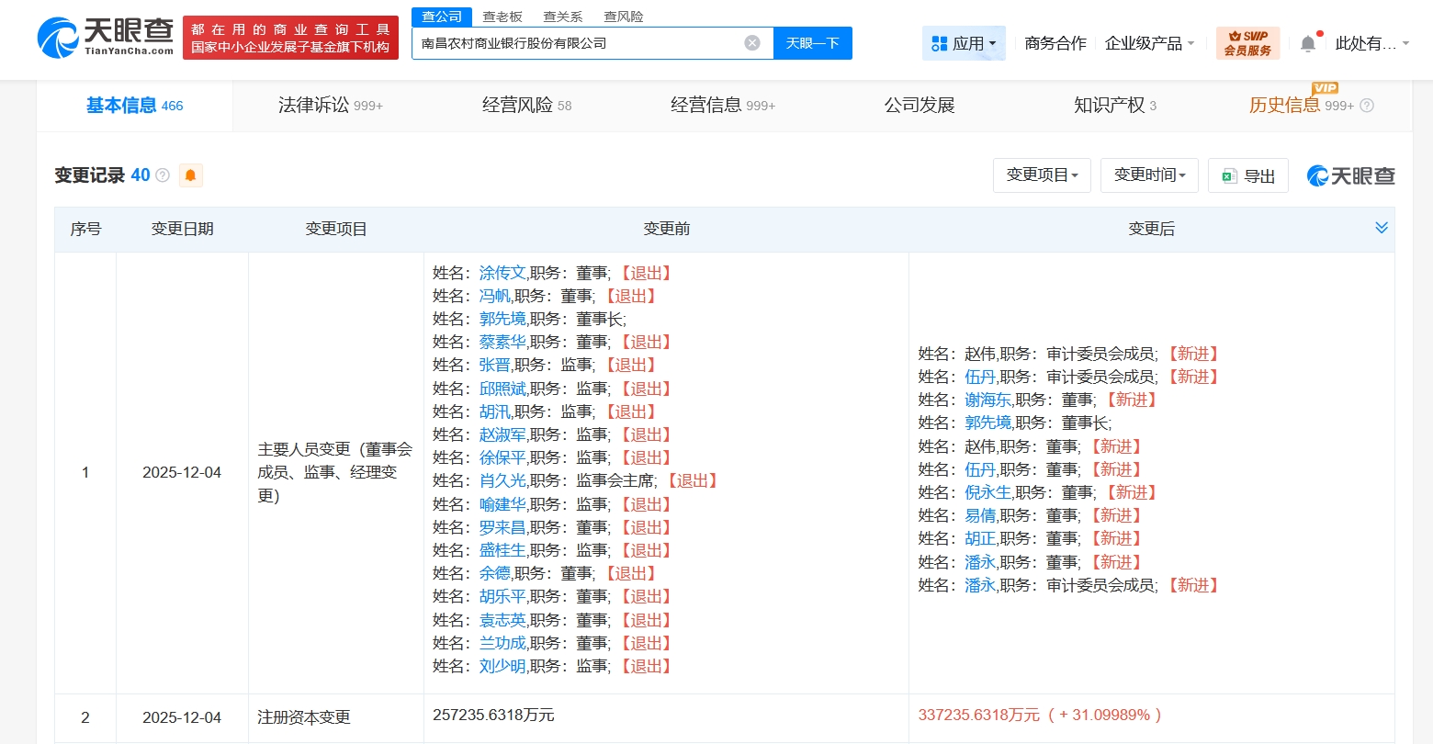Screen dimensions: 1433x744
Task: Expand the 应用 menu
Action: click(x=964, y=43)
